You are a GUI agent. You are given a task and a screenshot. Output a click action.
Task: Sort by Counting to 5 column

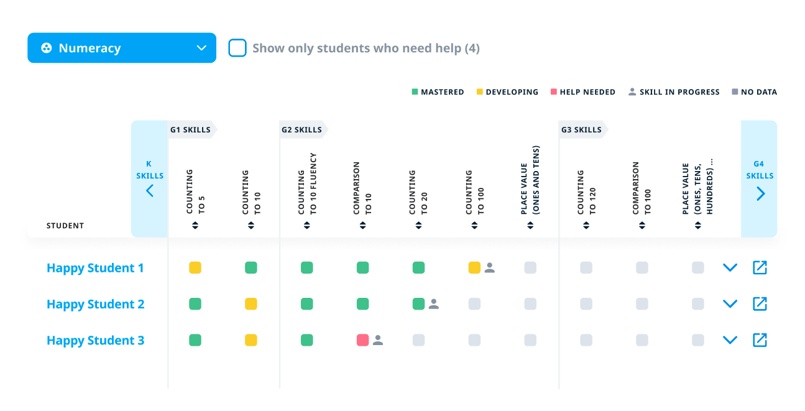(x=195, y=226)
